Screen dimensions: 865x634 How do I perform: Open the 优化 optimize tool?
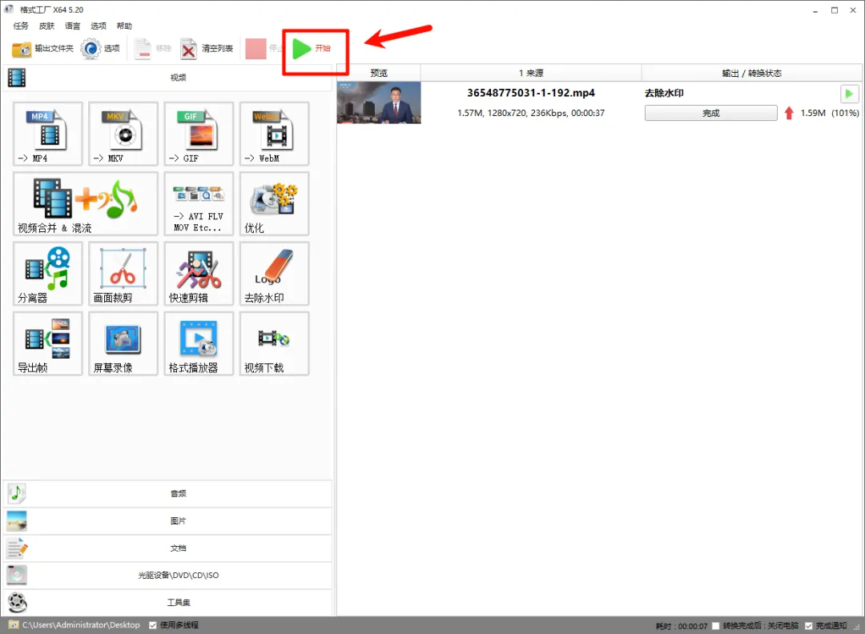(x=274, y=204)
